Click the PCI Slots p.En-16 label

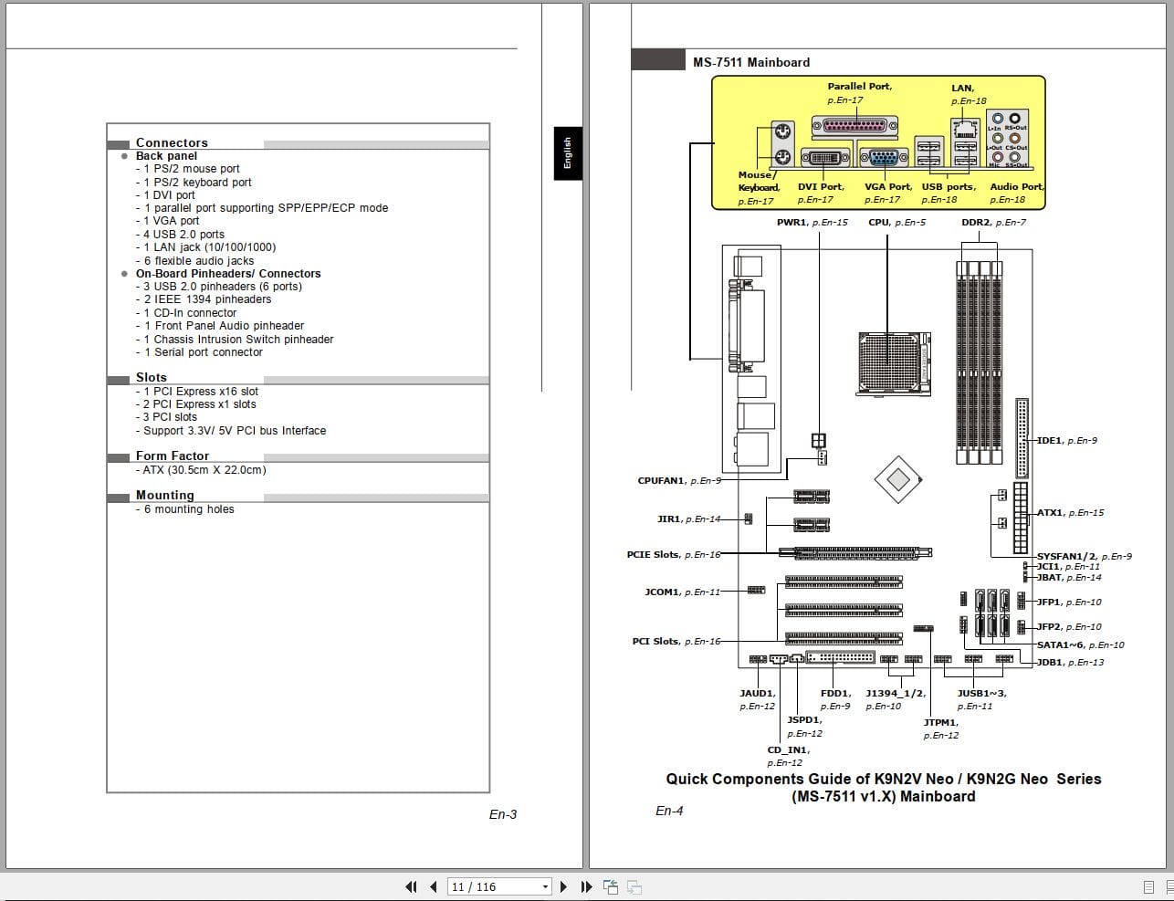point(676,641)
